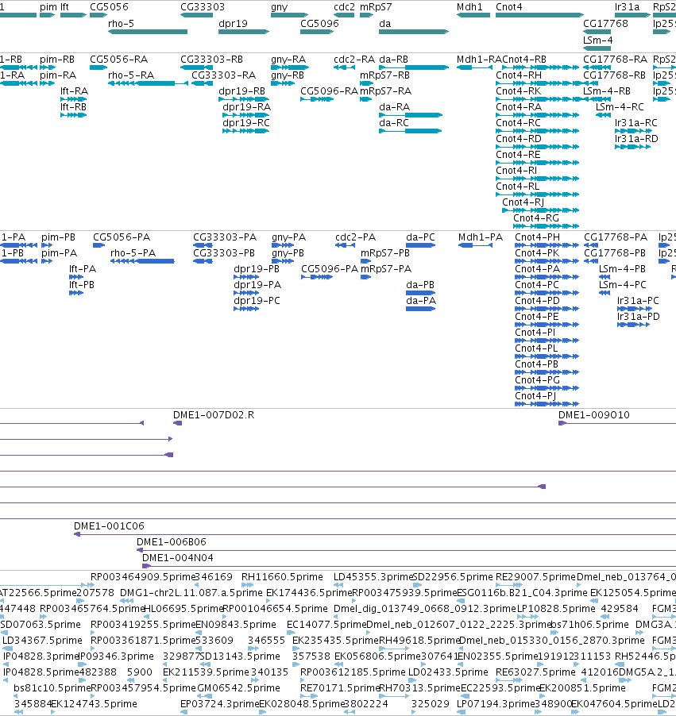676x716 pixels.
Task: Select the pim gene label
Action: [48, 7]
